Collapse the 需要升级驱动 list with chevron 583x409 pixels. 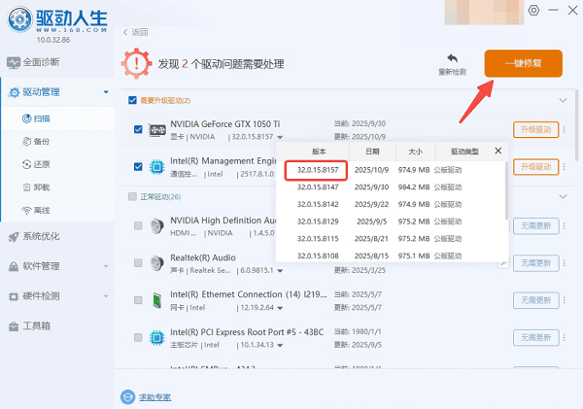click(x=562, y=100)
